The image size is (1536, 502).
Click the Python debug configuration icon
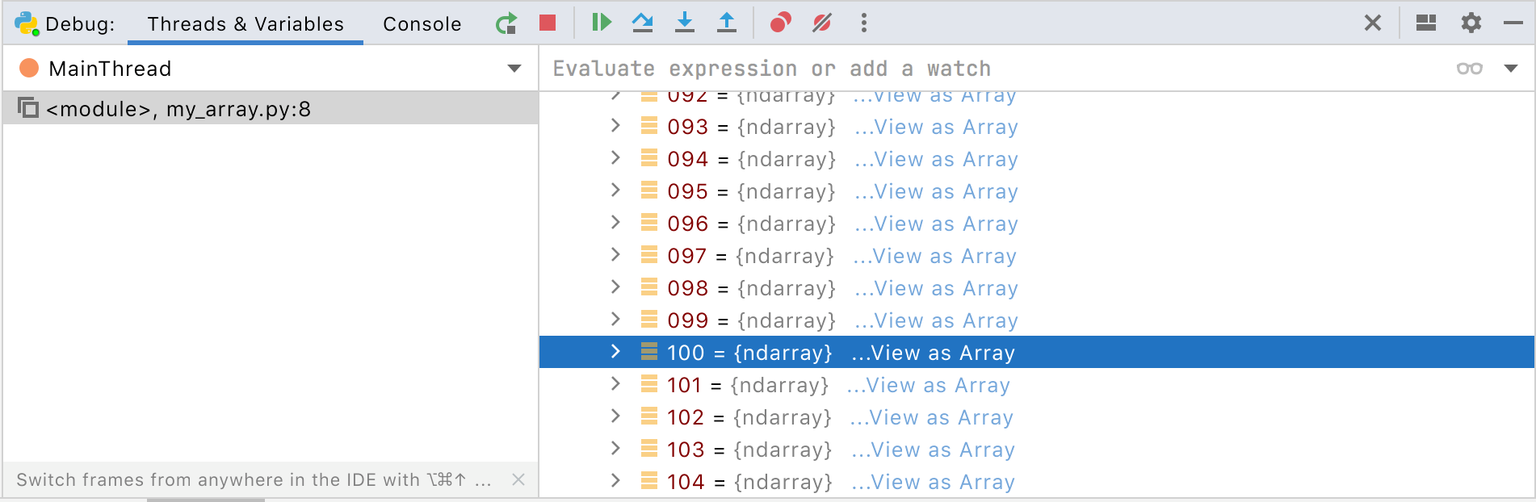click(x=27, y=23)
